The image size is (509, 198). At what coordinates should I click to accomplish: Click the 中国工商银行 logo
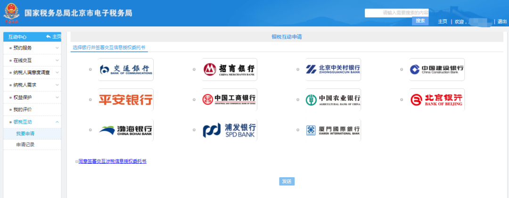tap(229, 99)
